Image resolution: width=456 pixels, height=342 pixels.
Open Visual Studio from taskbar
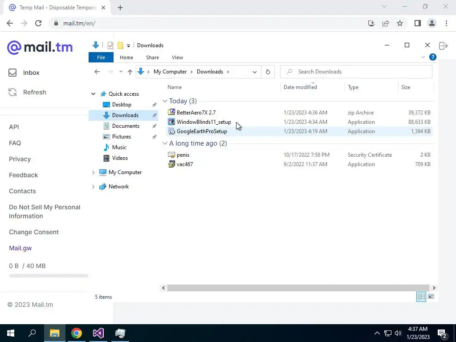(x=98, y=333)
